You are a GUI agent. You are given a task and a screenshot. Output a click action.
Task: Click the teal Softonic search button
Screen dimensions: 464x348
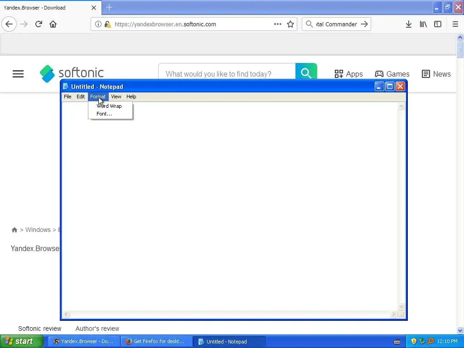click(306, 72)
